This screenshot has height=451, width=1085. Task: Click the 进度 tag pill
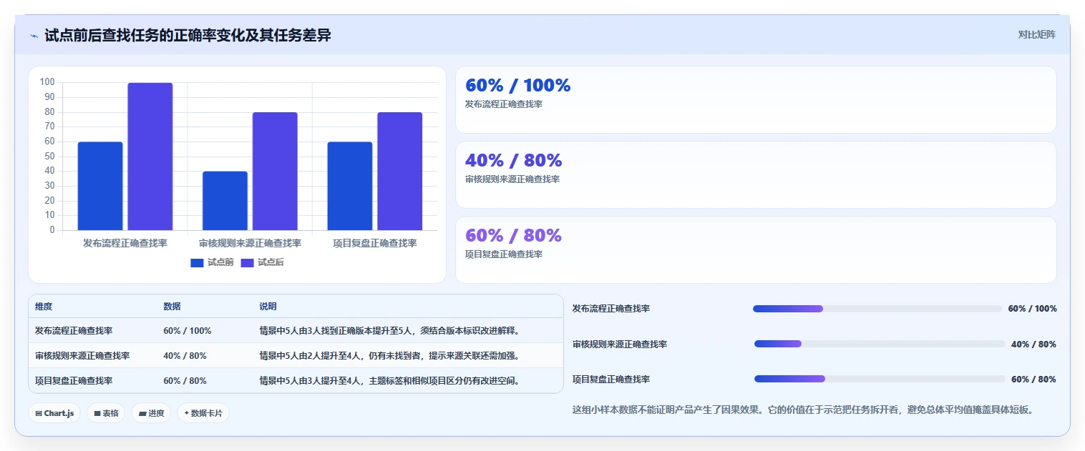[151, 413]
